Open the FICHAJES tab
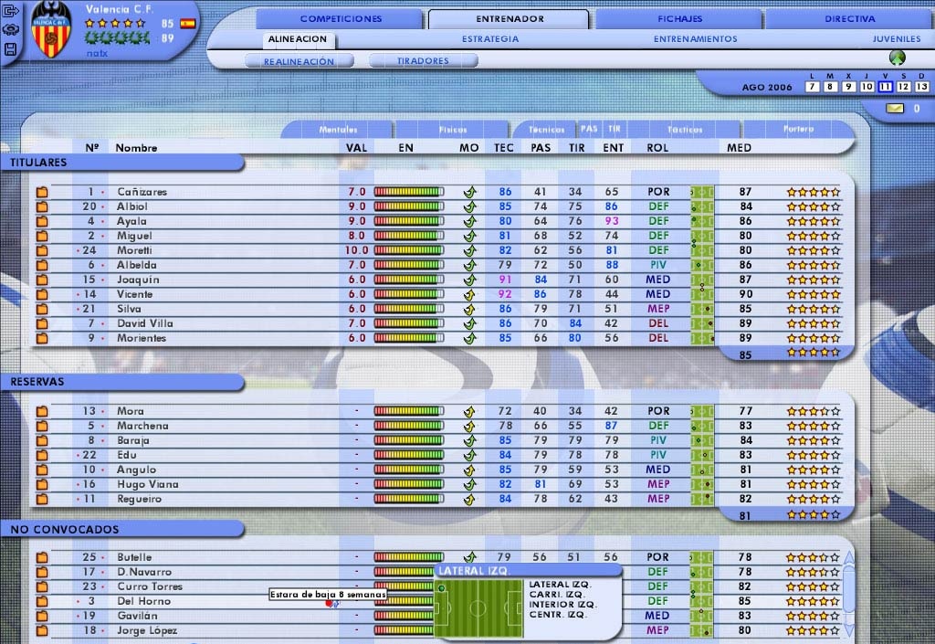The image size is (935, 644). 679,19
